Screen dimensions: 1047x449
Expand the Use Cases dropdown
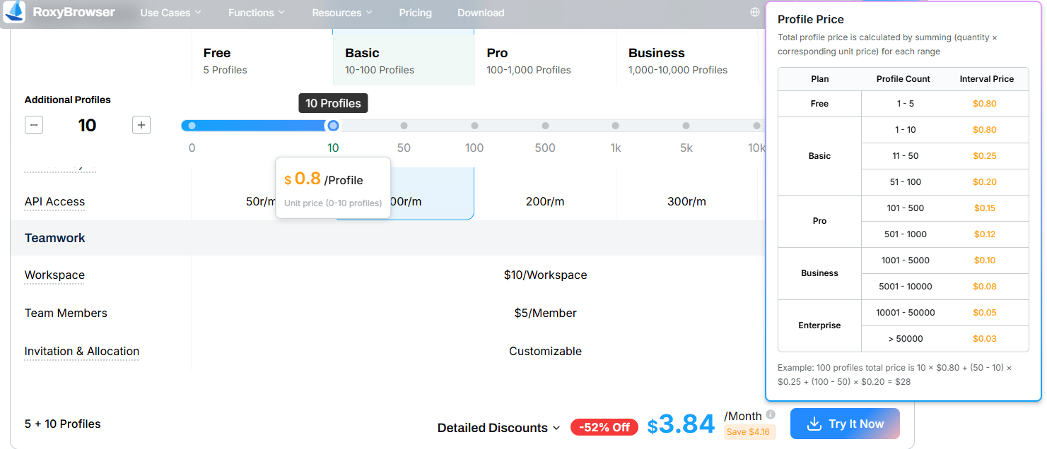tap(170, 12)
